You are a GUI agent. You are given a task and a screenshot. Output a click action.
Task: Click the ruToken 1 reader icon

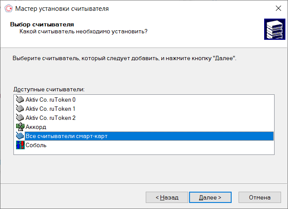pos(20,109)
